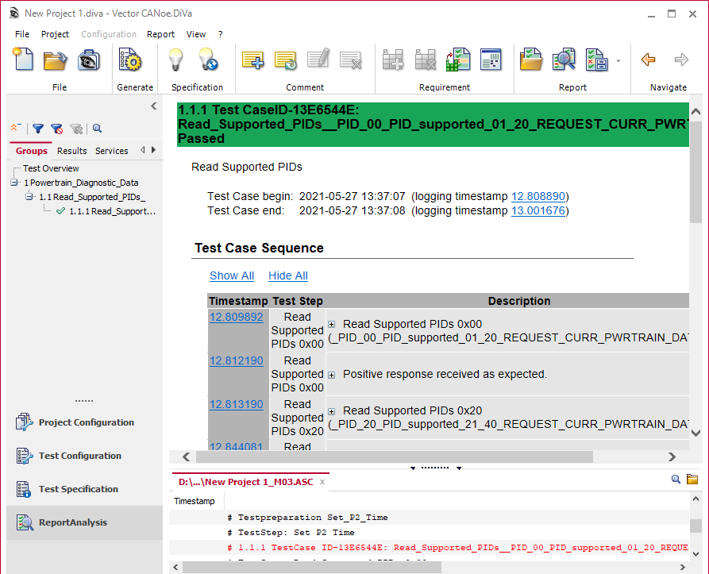Click the grey disabled filter icon
This screenshot has height=574, width=709.
(x=76, y=129)
